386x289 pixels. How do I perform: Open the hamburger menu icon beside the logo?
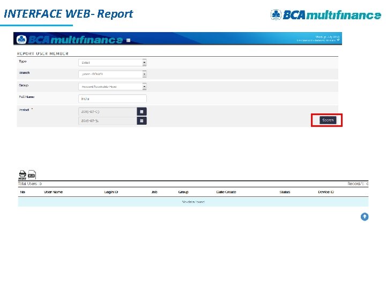(128, 40)
